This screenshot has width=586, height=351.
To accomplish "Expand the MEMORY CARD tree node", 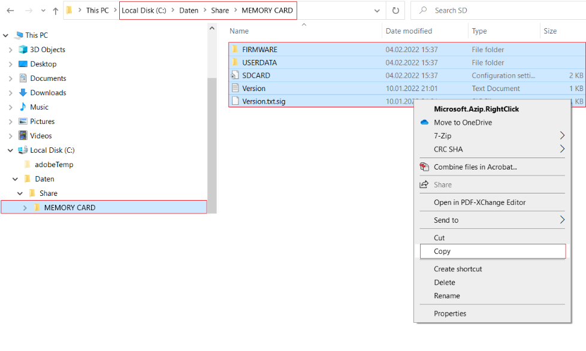I will pos(25,208).
